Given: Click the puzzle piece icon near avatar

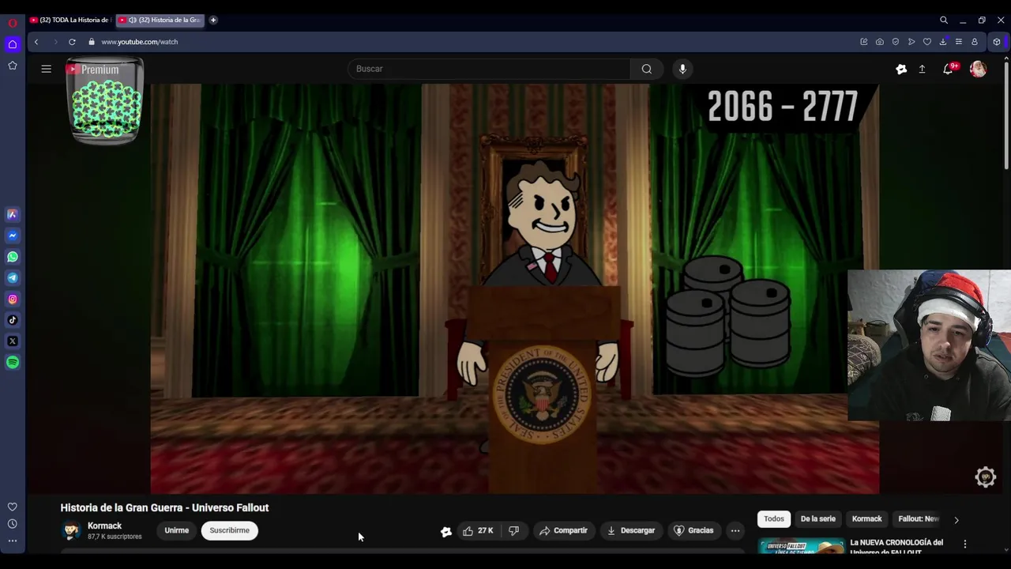Looking at the screenshot, I should click(901, 70).
